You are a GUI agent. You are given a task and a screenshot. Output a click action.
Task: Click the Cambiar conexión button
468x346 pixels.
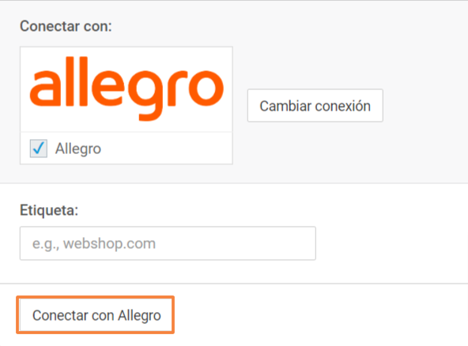pyautogui.click(x=315, y=106)
